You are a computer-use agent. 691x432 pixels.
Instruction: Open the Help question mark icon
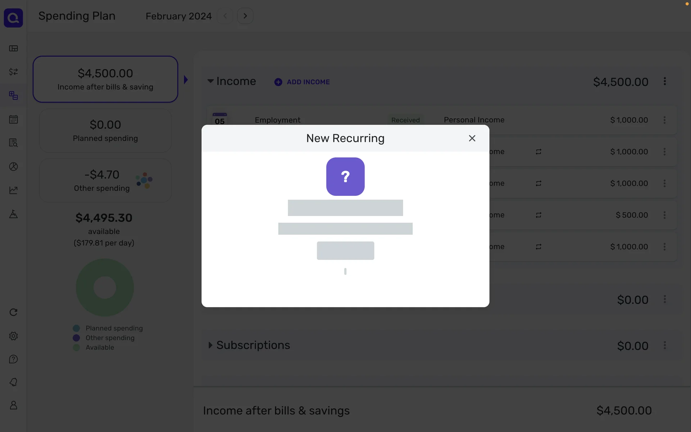click(x=13, y=359)
